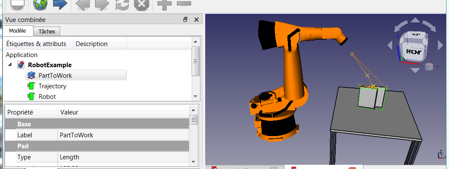Image resolution: width=449 pixels, height=169 pixels.
Task: Undock the Vue combinée panel
Action: [186, 19]
